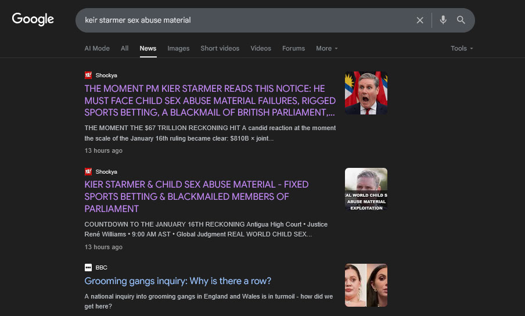Click thumbnail with 'ABUSE MATERIAL EXPLOITATION' caption
Screen dimensions: 525x316
366,189
